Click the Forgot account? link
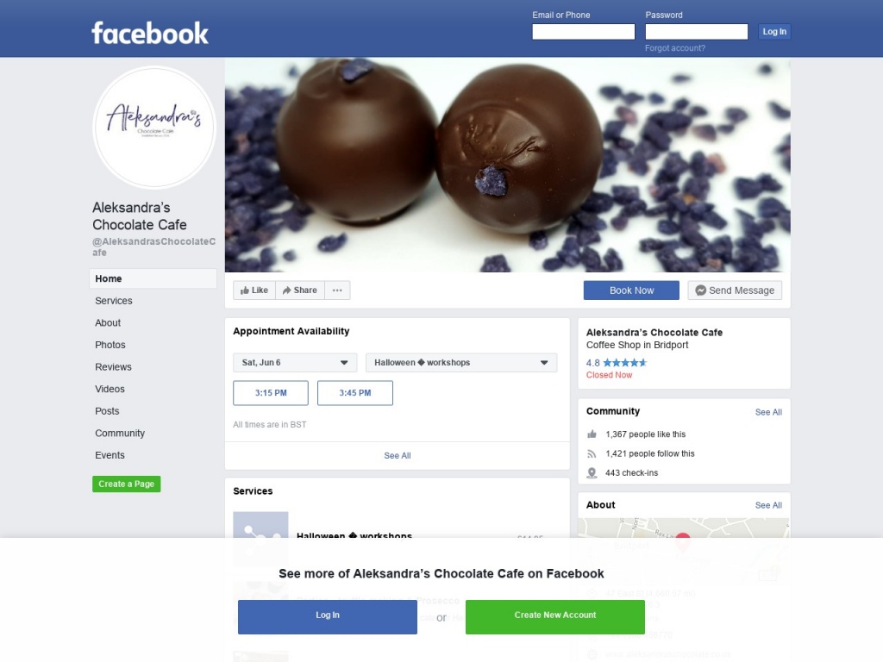 coord(674,48)
